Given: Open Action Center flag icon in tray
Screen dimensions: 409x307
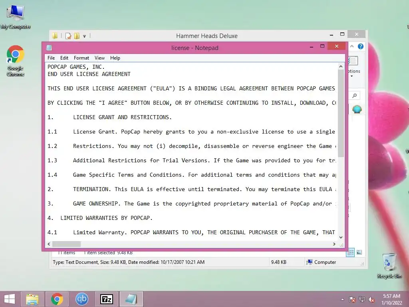Looking at the screenshot, I should (x=352, y=299).
